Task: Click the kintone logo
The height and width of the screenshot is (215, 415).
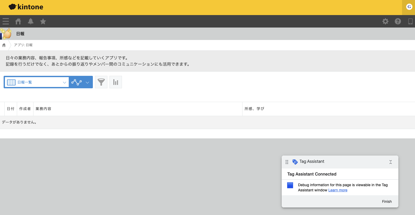Action: pyautogui.click(x=26, y=7)
